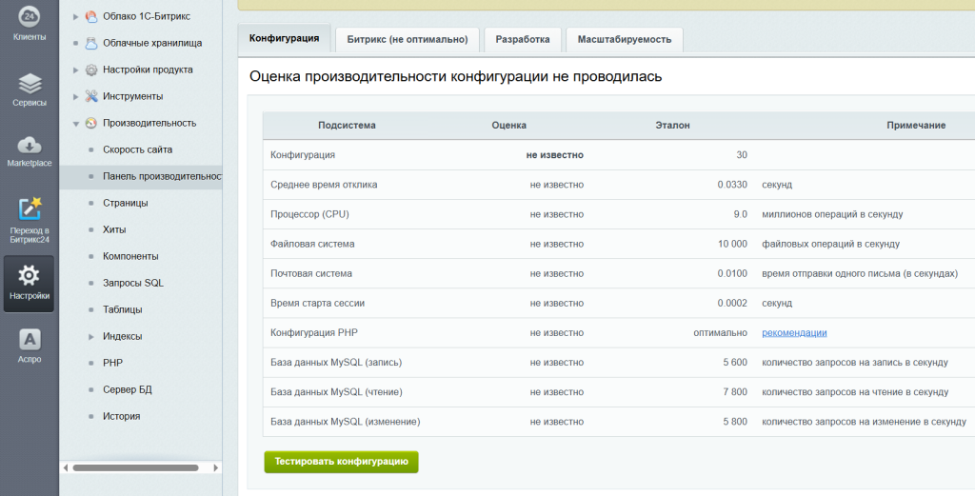Screen dimensions: 975x496
Task: Click the Инструменты tools icon
Action: [x=91, y=96]
